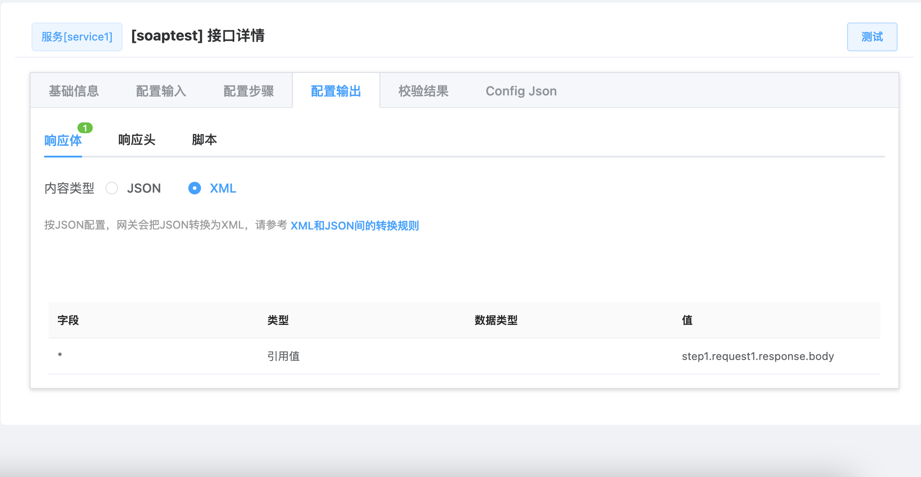Click the 内容类型 label
921x477 pixels.
click(69, 188)
